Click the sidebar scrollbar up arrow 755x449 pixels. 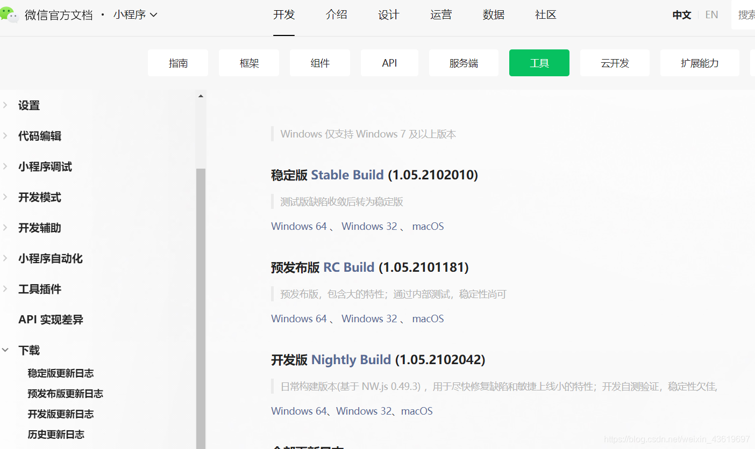point(201,96)
